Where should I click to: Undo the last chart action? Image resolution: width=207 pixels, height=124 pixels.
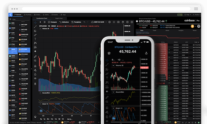[x=84, y=22]
